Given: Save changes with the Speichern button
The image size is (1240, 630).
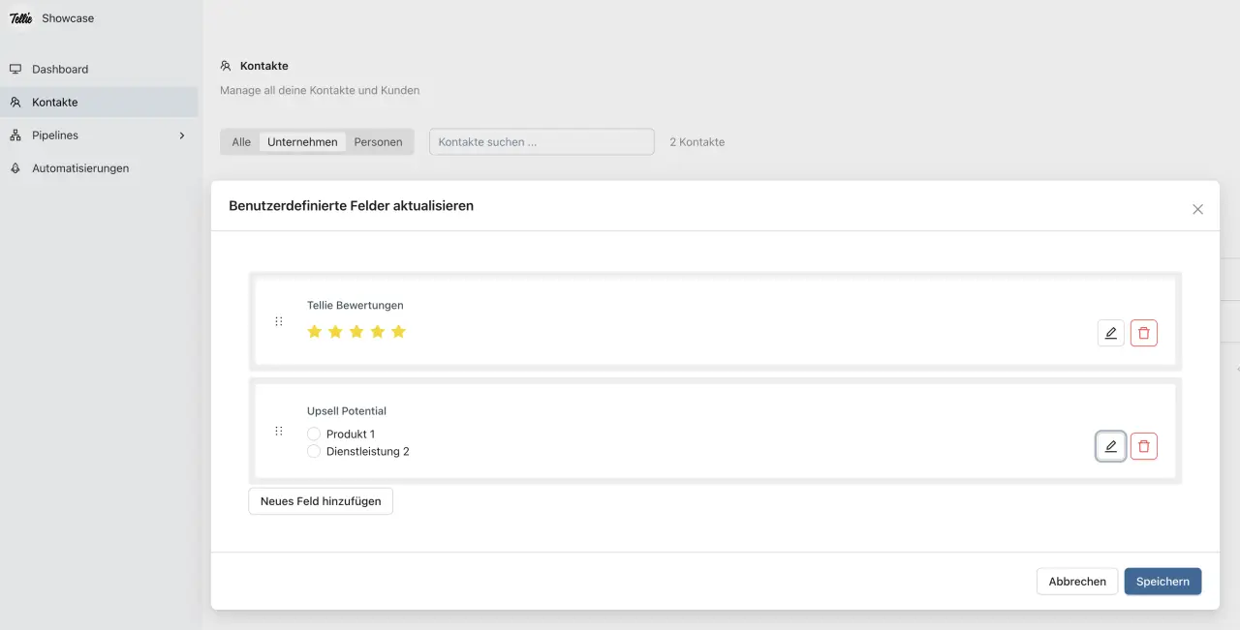Looking at the screenshot, I should (1162, 581).
